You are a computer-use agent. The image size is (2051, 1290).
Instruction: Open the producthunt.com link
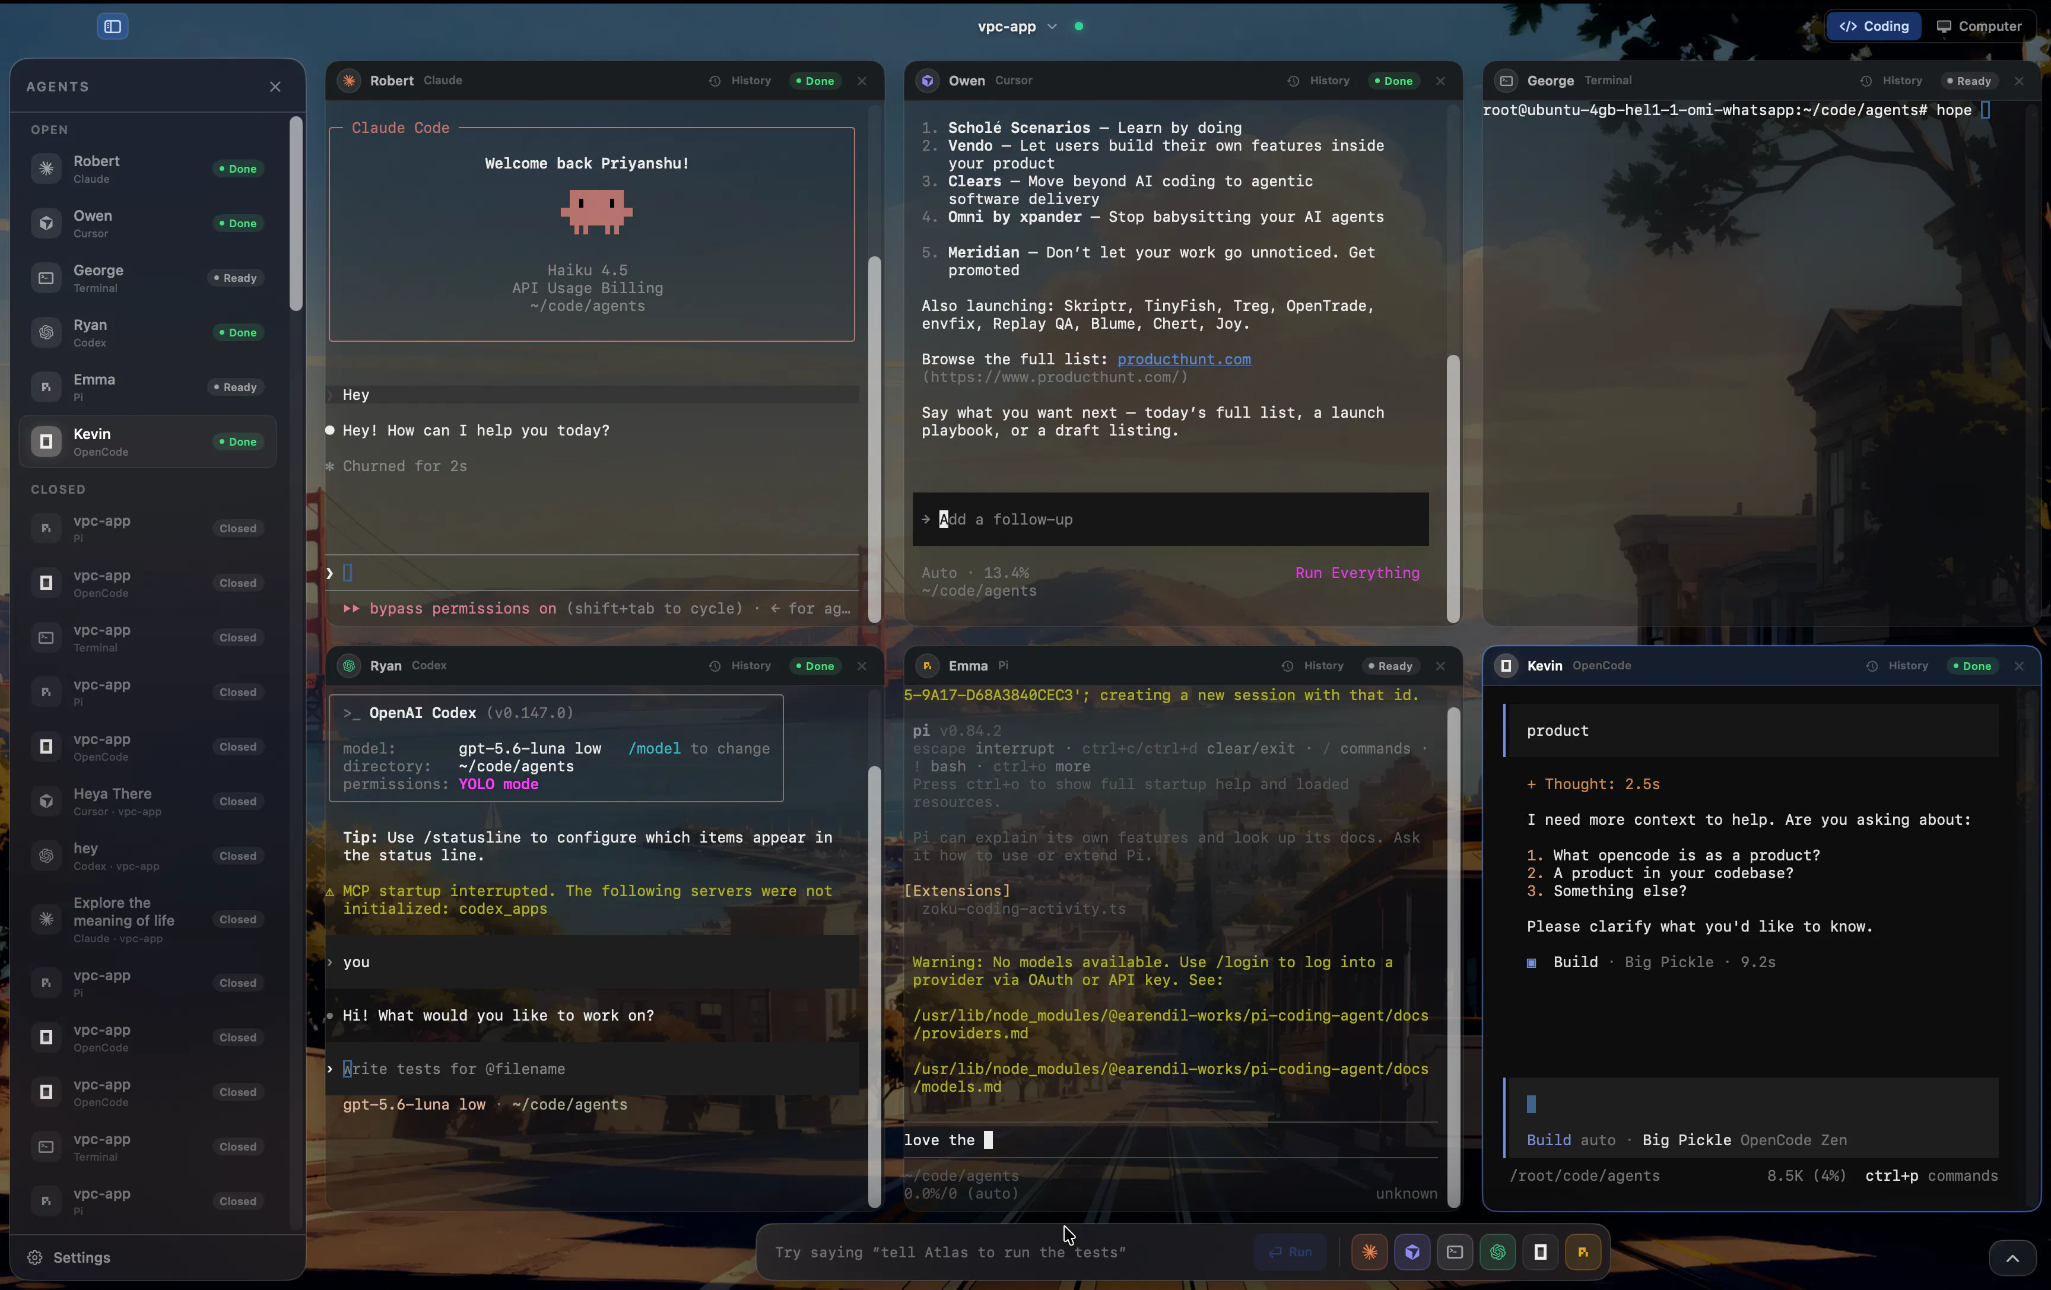[1184, 360]
